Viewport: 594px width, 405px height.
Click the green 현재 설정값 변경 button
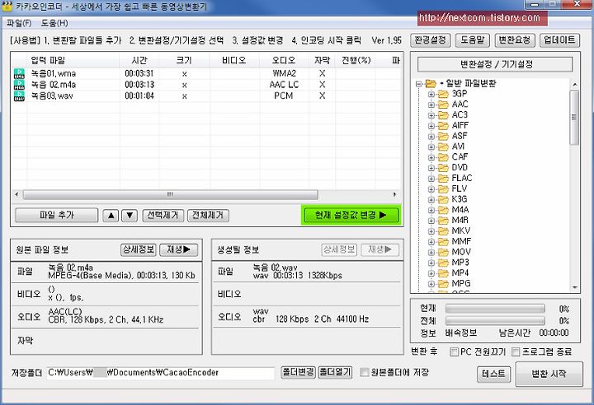pos(351,215)
